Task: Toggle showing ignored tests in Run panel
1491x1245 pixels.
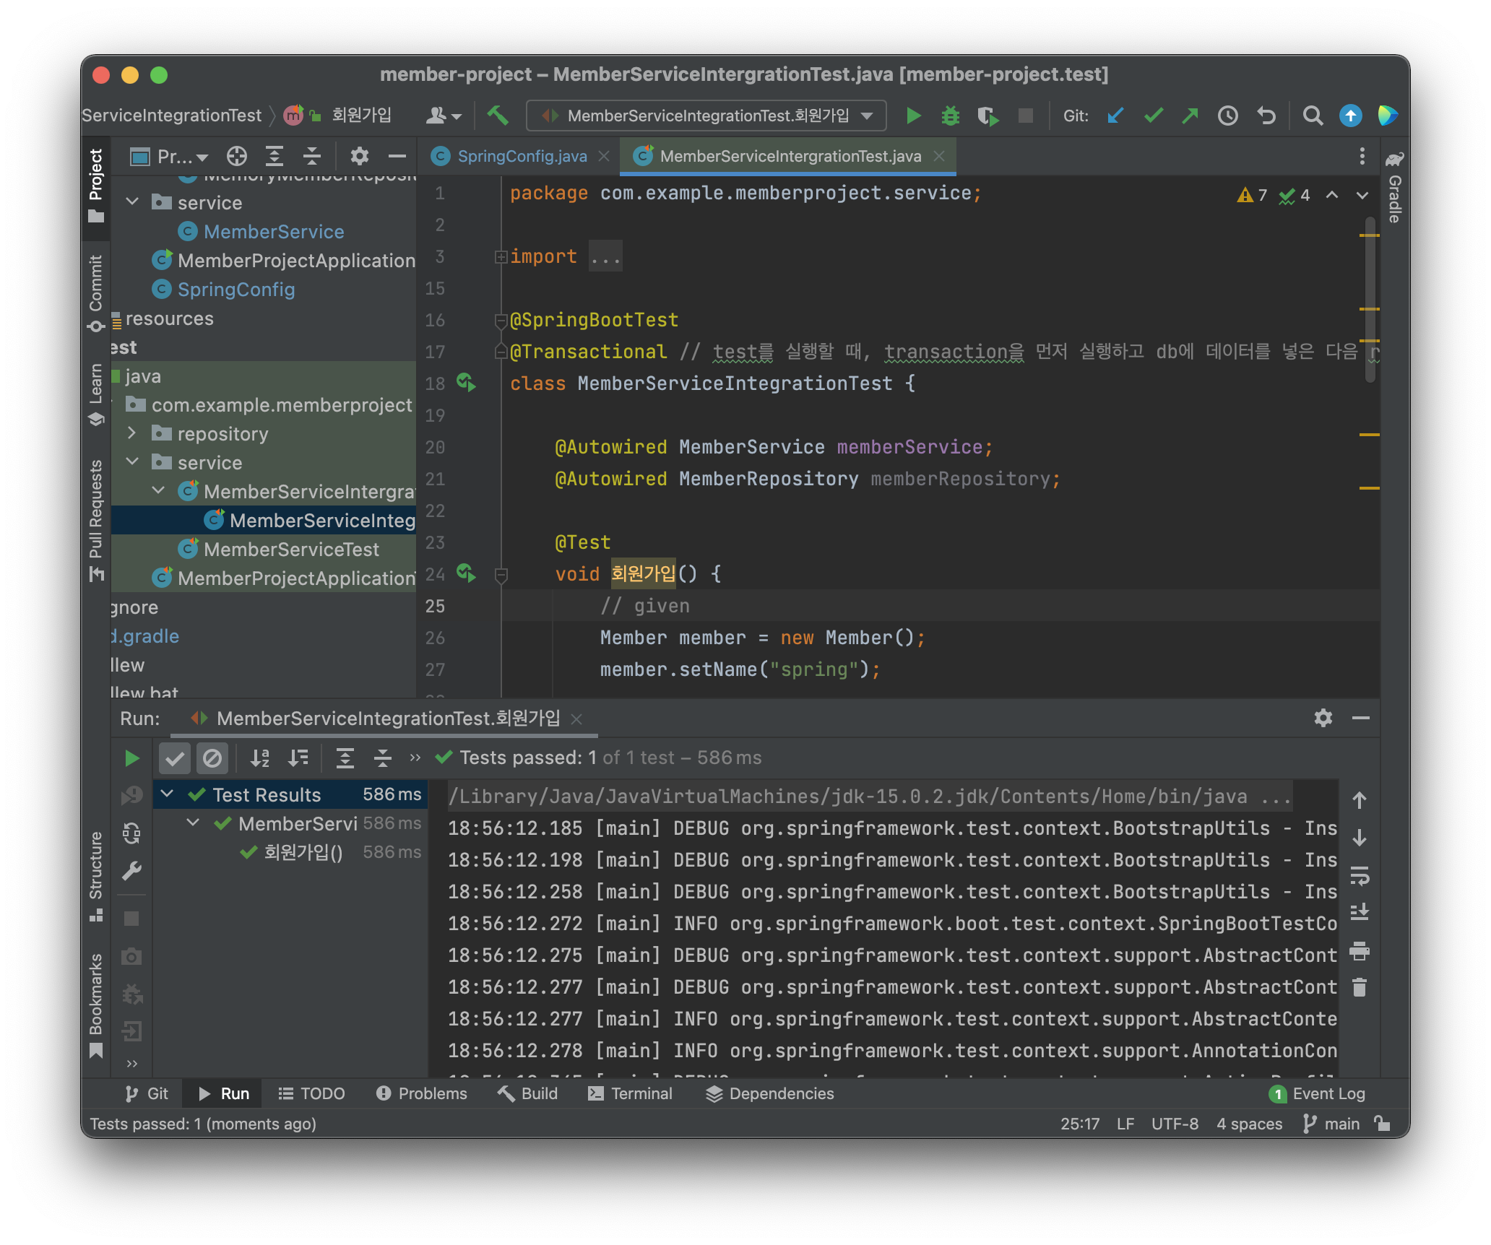Action: point(212,758)
